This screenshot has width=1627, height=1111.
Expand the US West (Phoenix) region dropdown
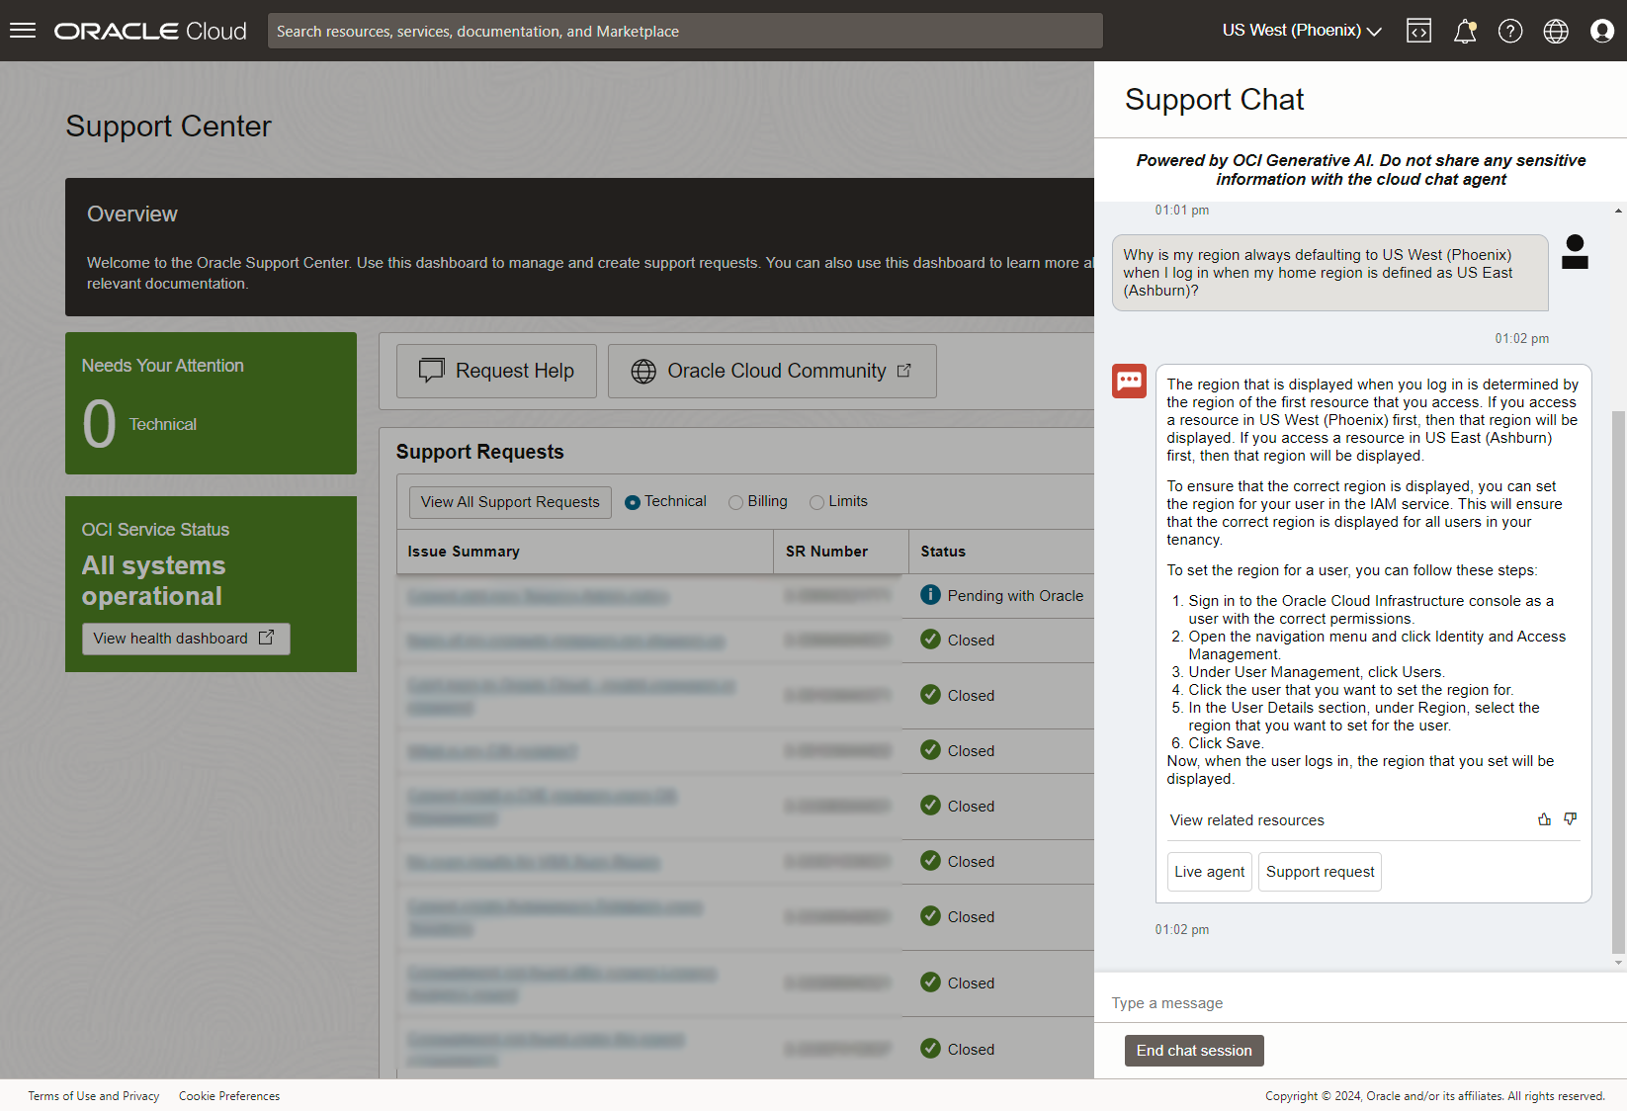[1301, 31]
